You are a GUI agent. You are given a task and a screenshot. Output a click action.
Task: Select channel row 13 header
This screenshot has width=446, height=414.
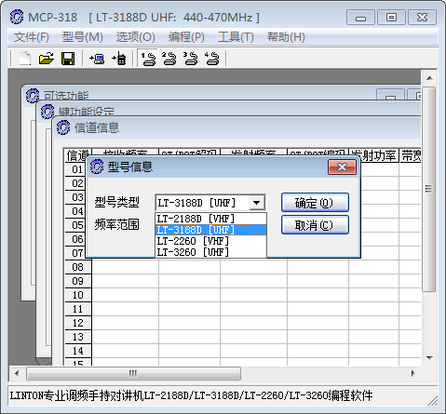pos(78,337)
